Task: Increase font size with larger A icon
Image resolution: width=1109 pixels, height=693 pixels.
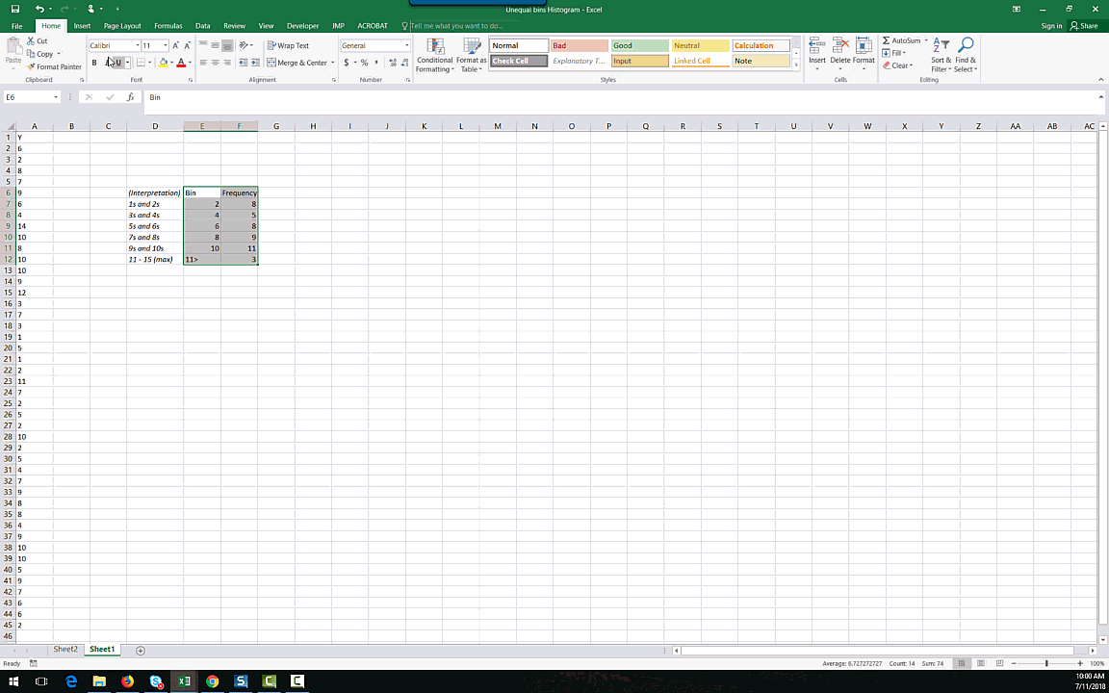Action: [176, 45]
